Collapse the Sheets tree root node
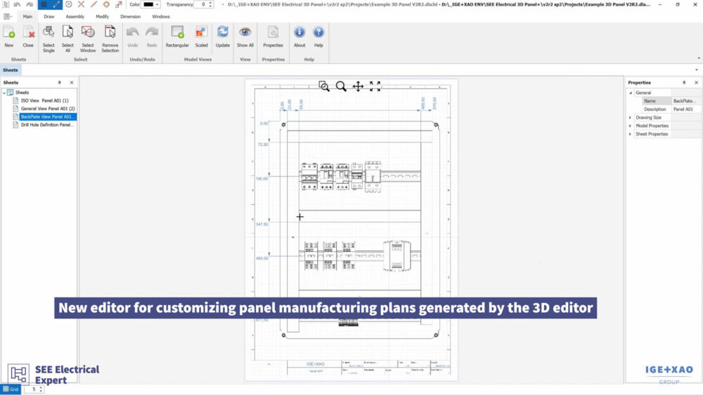 tap(4, 93)
